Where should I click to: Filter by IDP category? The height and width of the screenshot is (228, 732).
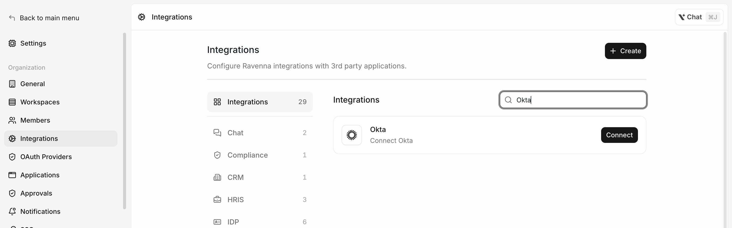click(x=260, y=222)
